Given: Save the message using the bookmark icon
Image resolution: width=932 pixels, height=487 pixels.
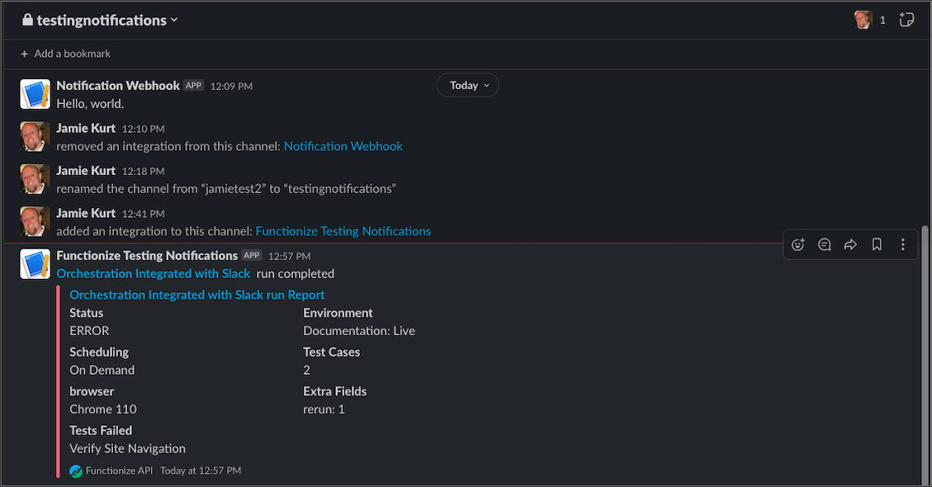Looking at the screenshot, I should (x=877, y=244).
